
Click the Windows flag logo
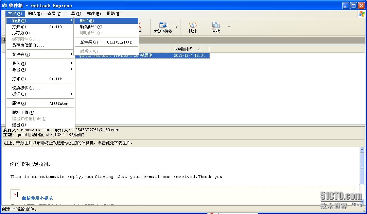pyautogui.click(x=362, y=14)
